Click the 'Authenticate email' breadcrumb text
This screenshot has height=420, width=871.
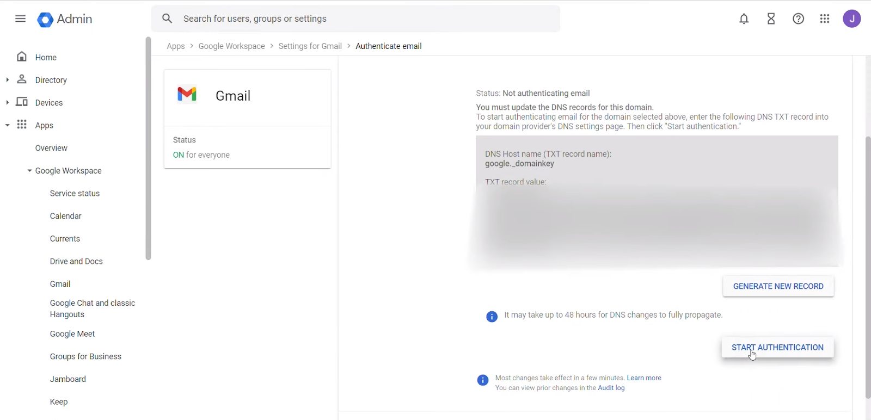coord(389,46)
